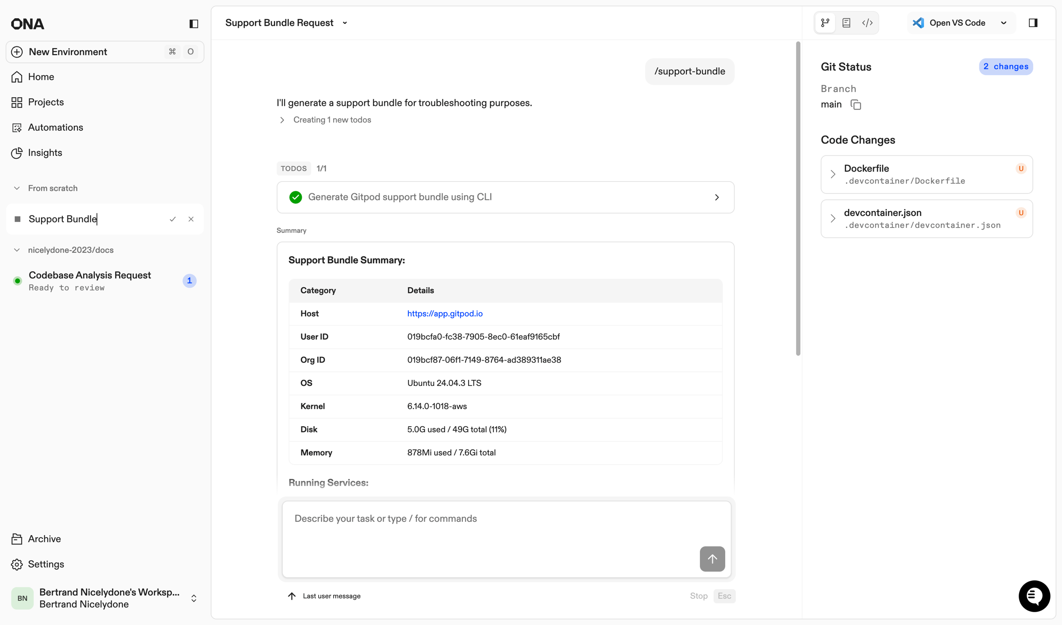Viewport: 1062px width, 625px height.
Task: Open Codebase Analysis Request environment
Action: (105, 281)
